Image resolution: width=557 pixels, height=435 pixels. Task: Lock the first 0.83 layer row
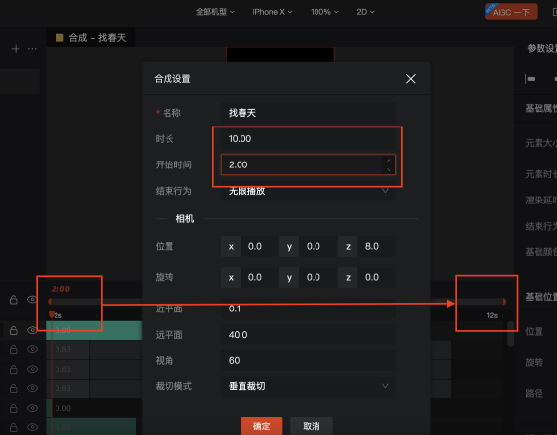[14, 349]
